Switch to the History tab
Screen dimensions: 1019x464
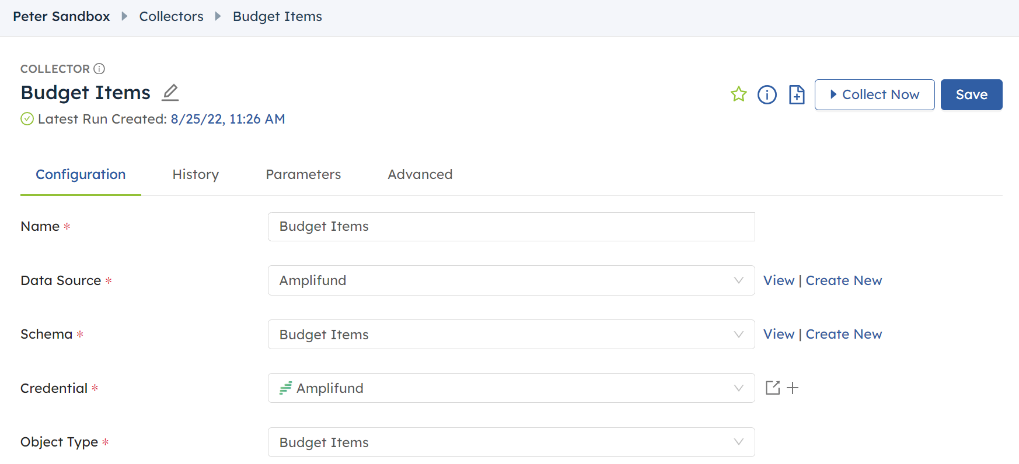pos(196,175)
